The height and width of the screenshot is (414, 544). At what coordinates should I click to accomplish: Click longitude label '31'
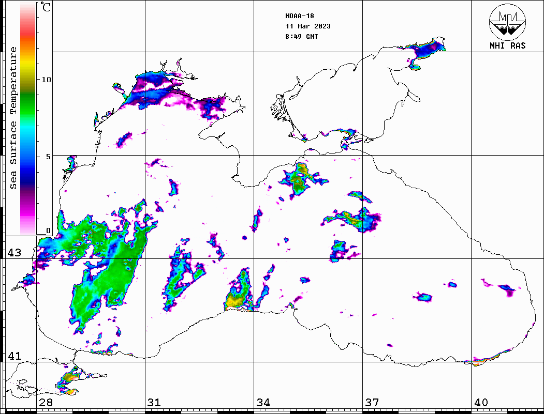pos(154,403)
